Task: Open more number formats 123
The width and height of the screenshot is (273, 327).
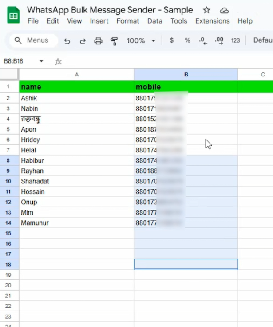Action: (x=235, y=40)
